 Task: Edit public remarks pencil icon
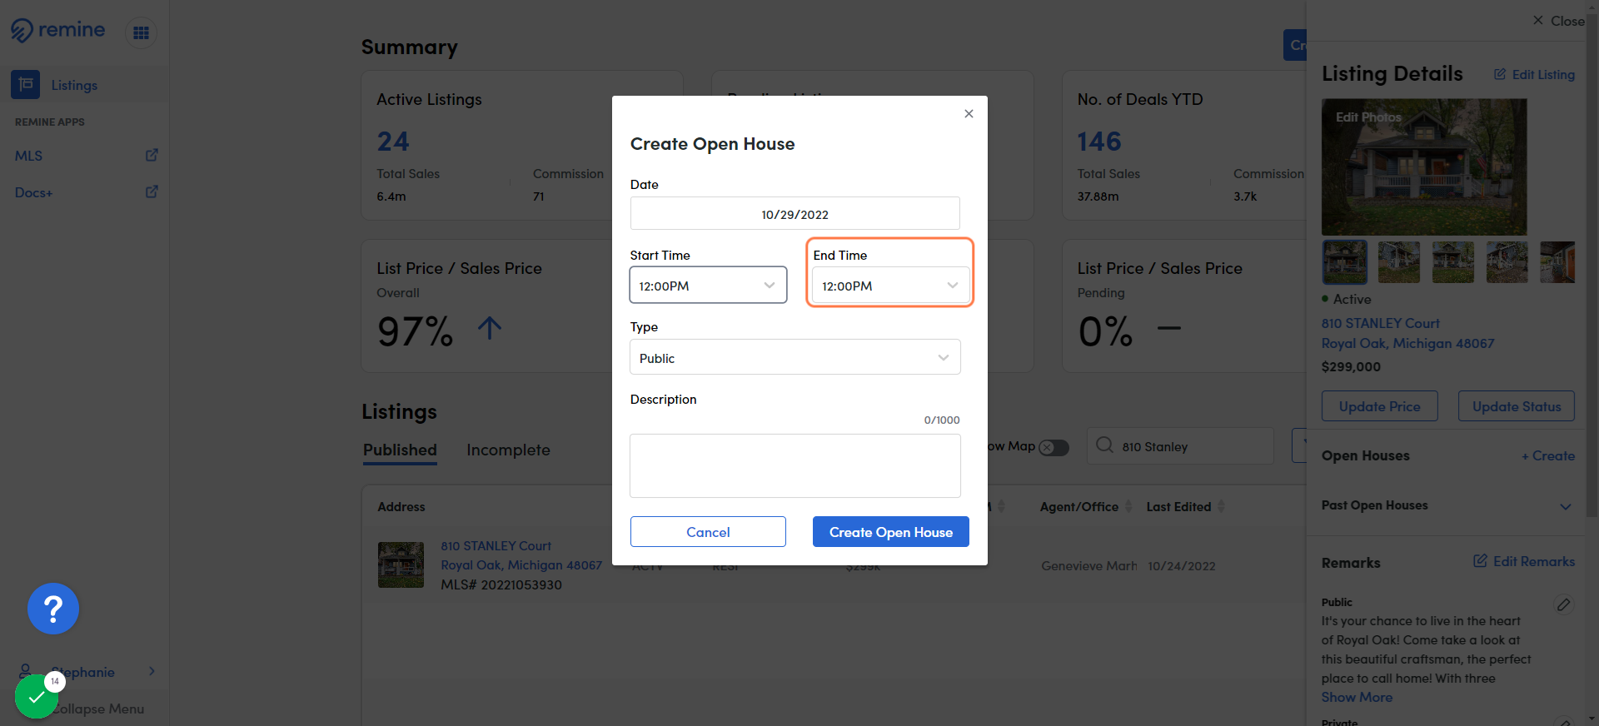(x=1564, y=604)
